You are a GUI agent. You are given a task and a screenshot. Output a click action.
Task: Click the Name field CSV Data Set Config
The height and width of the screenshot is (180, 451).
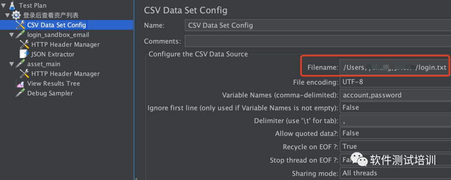[x=318, y=25]
